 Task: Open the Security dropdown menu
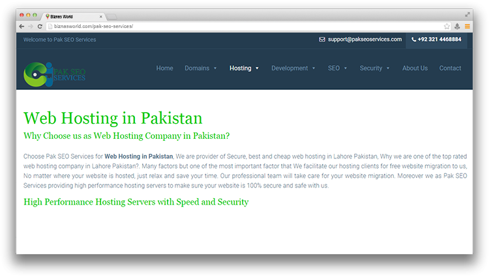click(375, 68)
